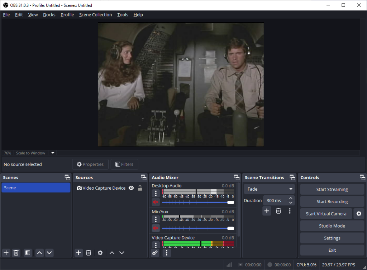367x270 pixels.
Task: Remove transition trash icon
Action: tap(278, 211)
